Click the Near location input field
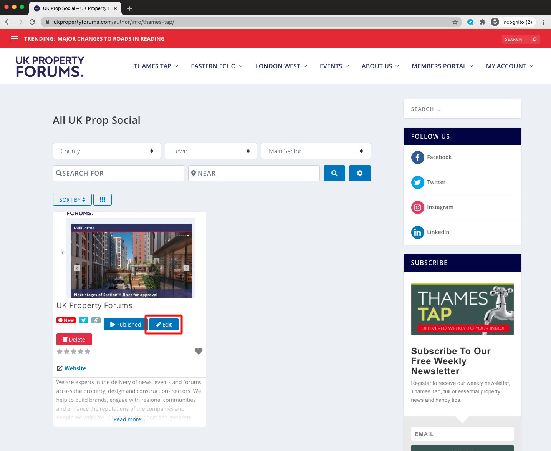This screenshot has height=451, width=551. click(254, 173)
